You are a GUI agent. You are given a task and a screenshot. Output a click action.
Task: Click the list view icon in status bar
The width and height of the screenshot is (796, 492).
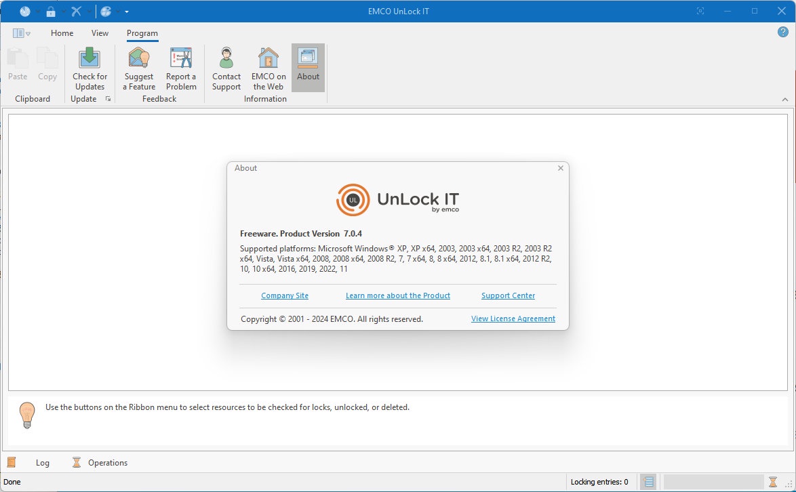(648, 481)
